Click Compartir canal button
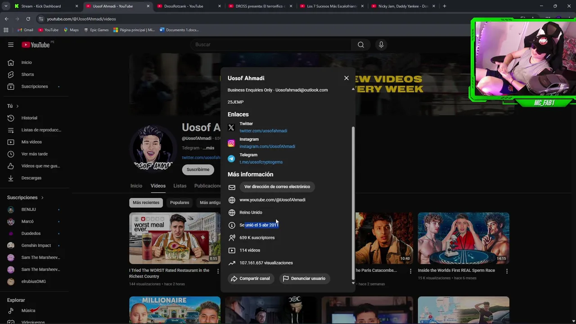 point(251,279)
